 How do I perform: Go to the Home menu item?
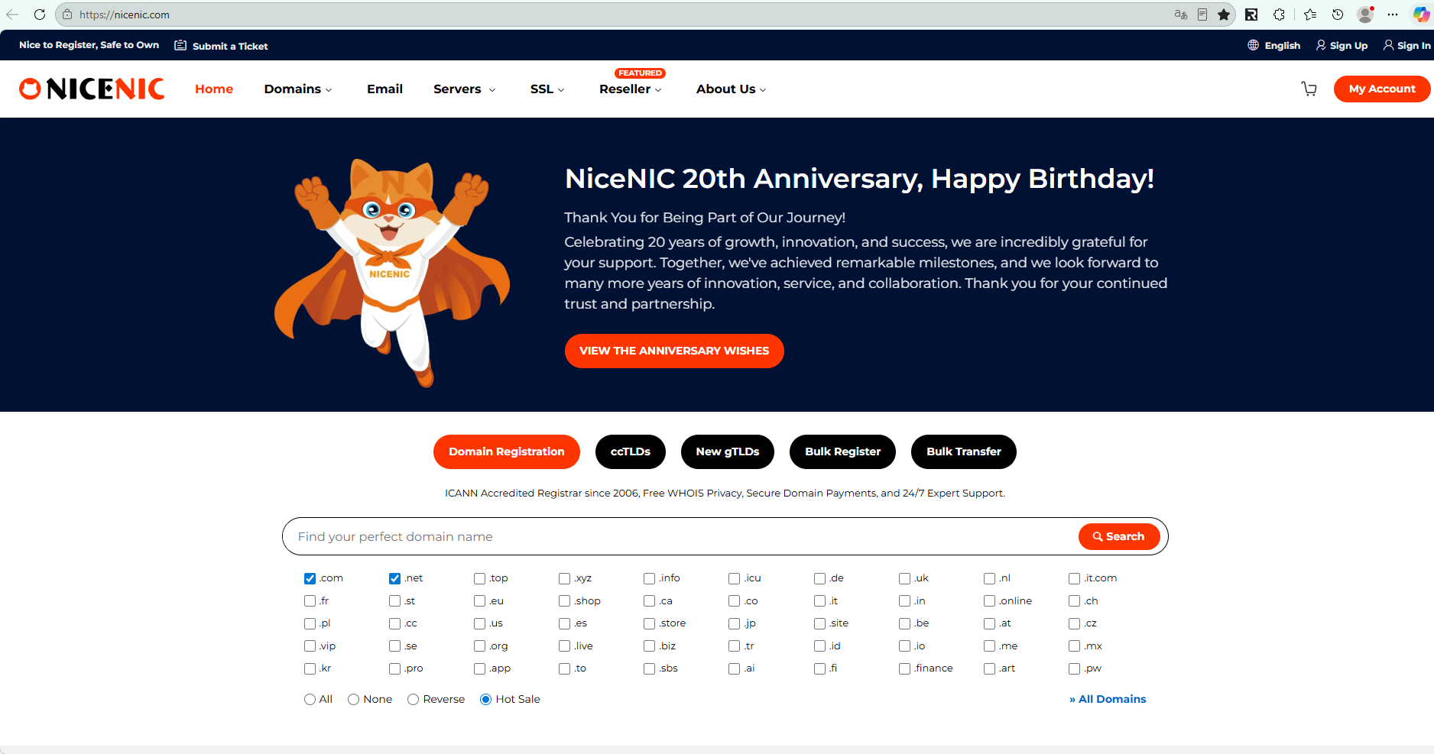click(214, 89)
